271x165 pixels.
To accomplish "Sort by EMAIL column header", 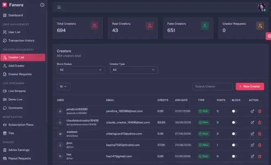I will pos(110,100).
